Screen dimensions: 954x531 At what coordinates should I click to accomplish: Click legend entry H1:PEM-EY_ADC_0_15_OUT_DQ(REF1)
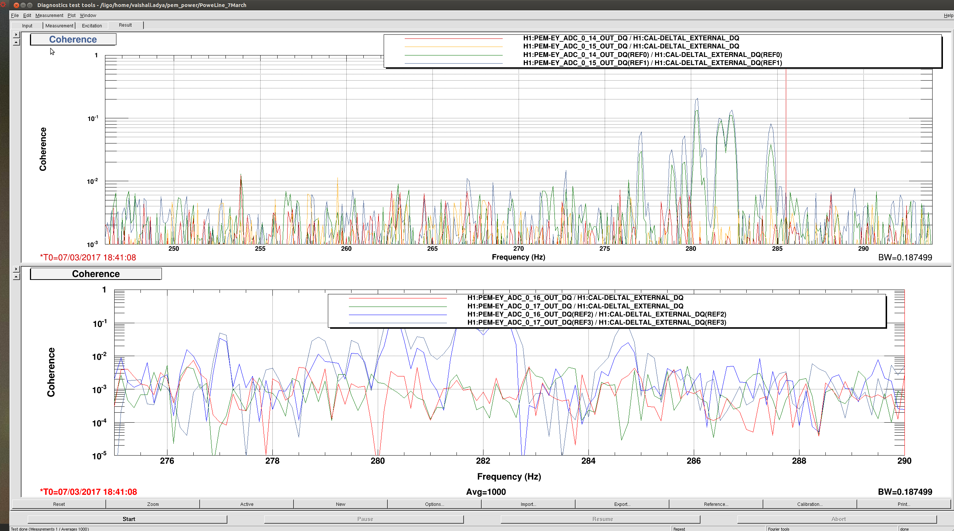click(x=652, y=63)
